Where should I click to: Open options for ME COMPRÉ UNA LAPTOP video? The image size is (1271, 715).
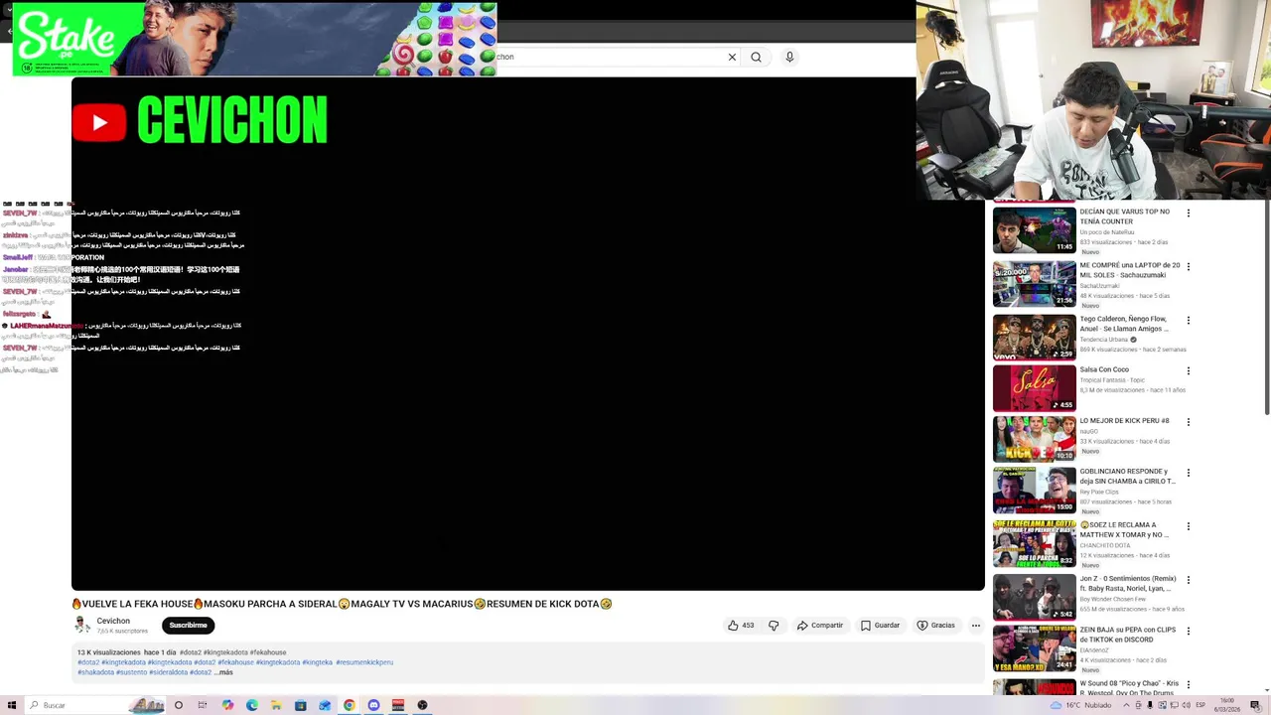pyautogui.click(x=1188, y=266)
